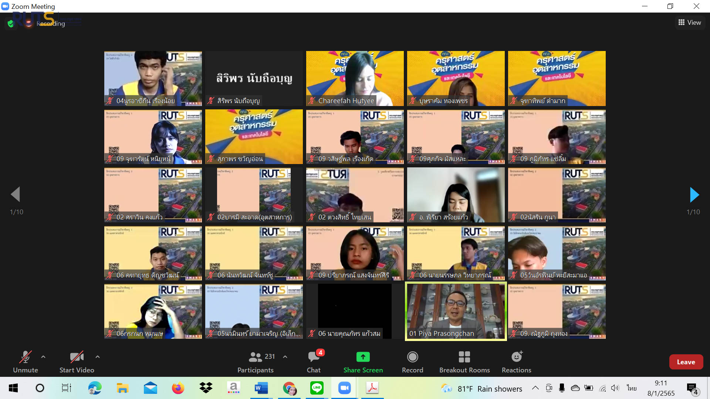Open Chat with 4 unread messages

coord(314,361)
